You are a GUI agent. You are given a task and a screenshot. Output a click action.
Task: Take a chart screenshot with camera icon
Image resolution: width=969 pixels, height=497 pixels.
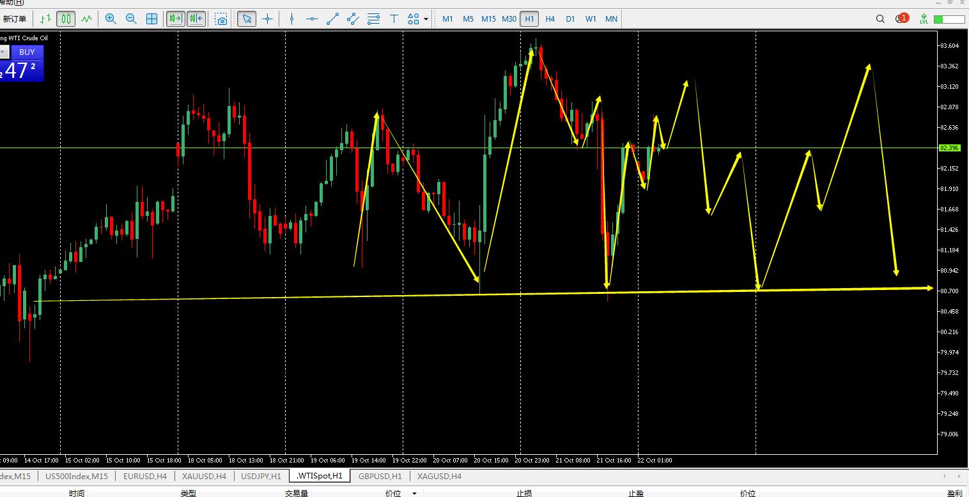tap(221, 19)
